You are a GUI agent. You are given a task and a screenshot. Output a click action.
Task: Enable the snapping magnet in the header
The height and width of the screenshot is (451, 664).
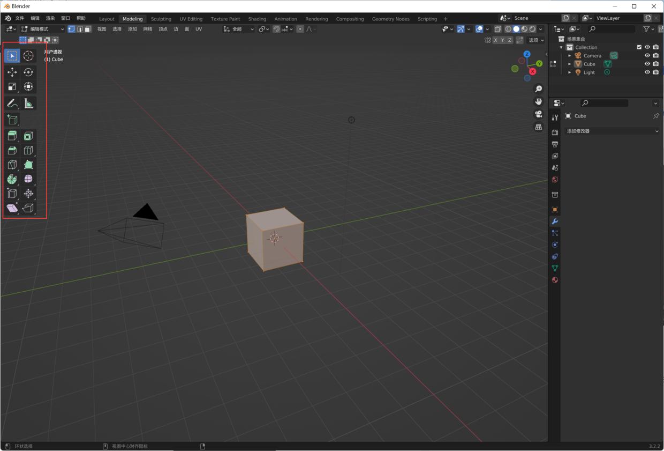[x=276, y=29]
